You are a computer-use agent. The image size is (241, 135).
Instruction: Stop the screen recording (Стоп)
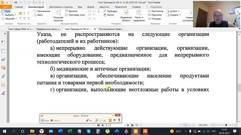coord(55,120)
